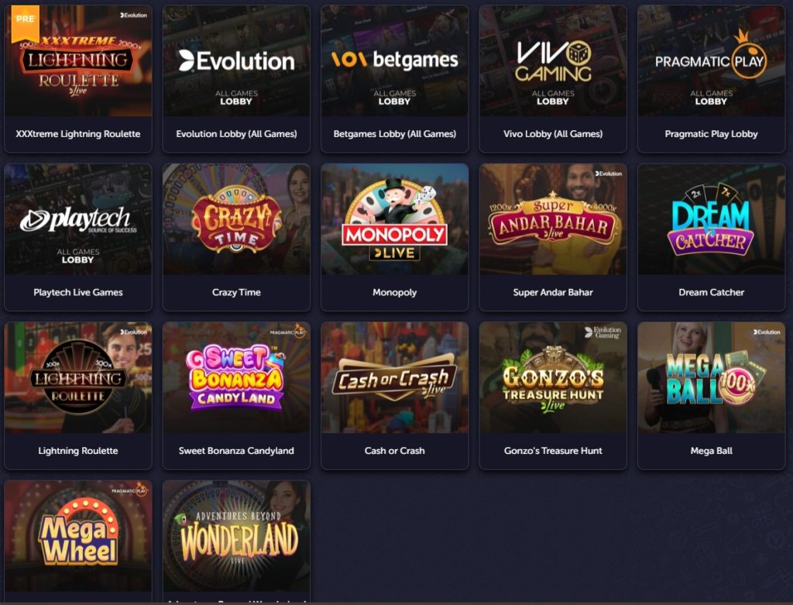Click the Pragmatic Play Lobby title text
Image resolution: width=793 pixels, height=605 pixels.
click(x=711, y=134)
